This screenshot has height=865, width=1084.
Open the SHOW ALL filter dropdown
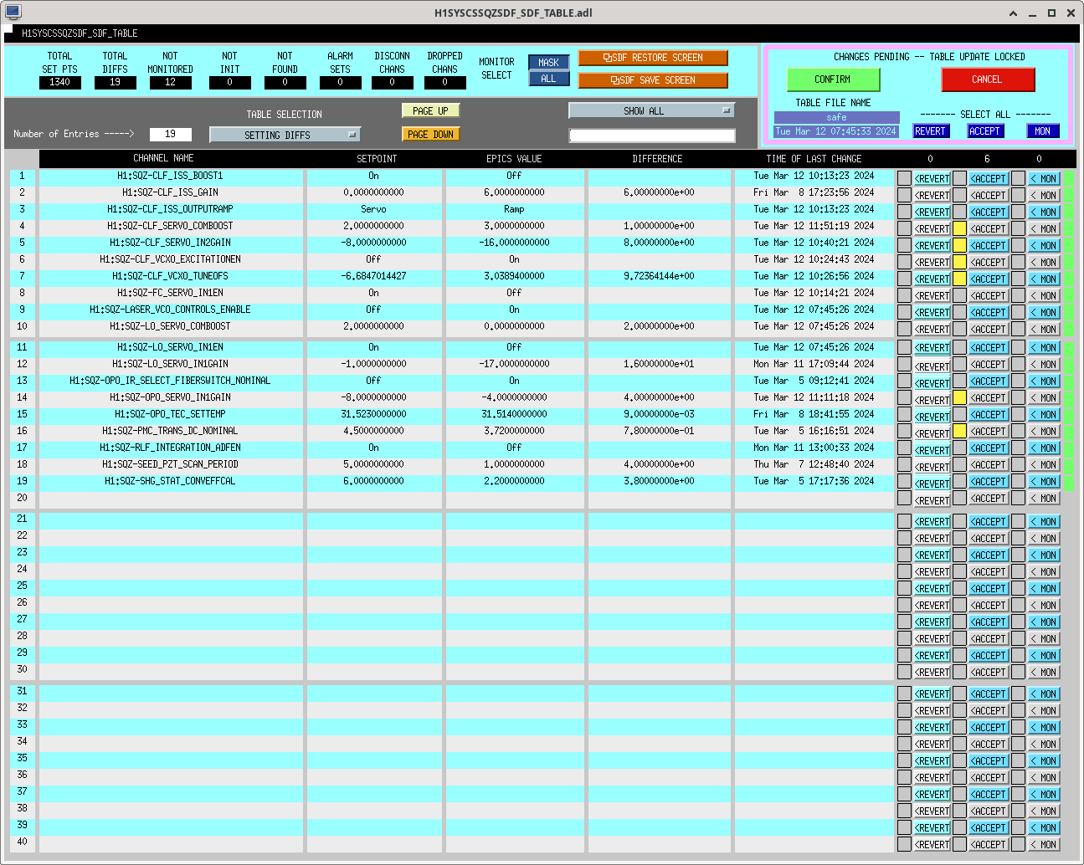tap(651, 110)
